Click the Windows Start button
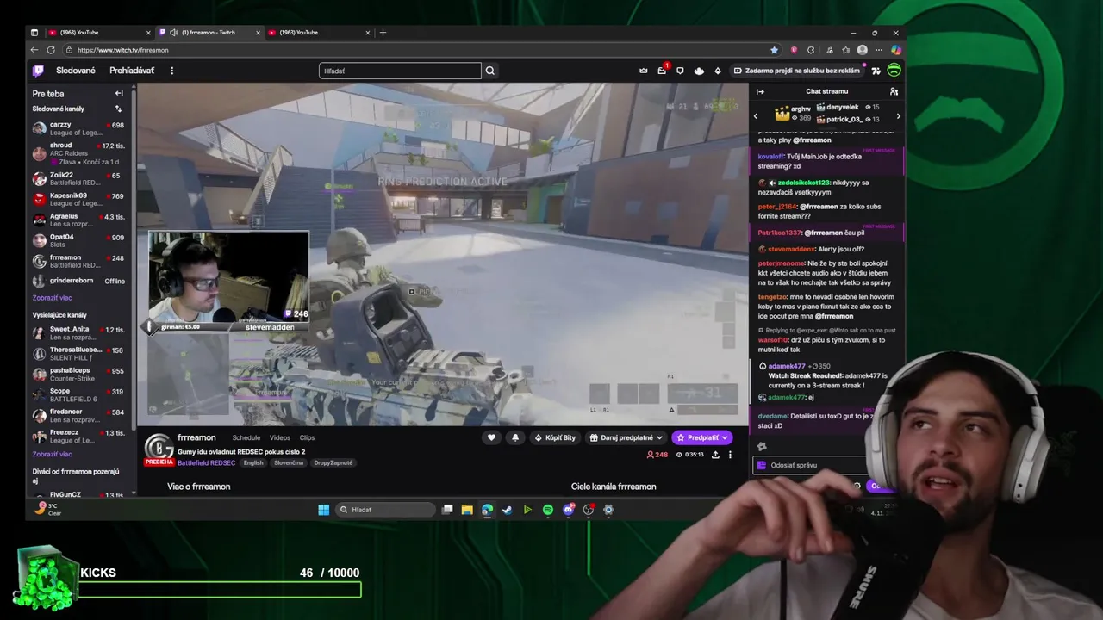Image resolution: width=1103 pixels, height=620 pixels. click(x=323, y=510)
